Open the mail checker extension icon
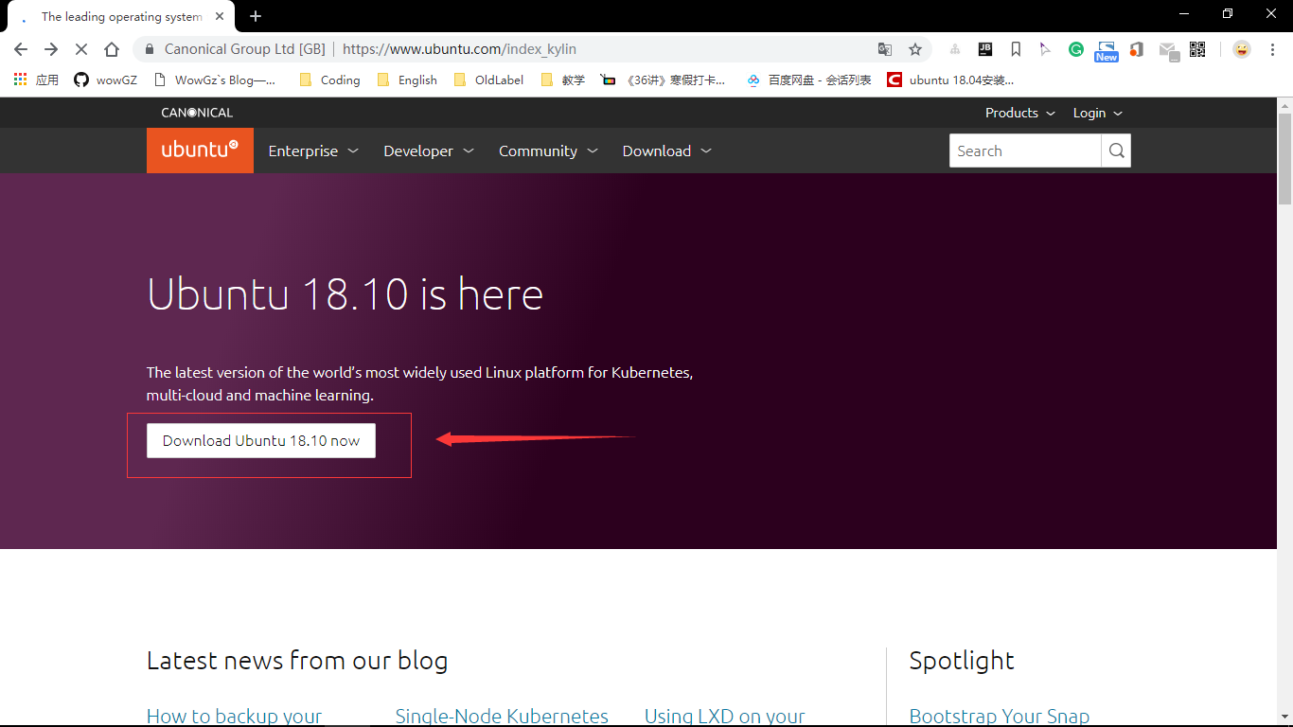This screenshot has height=727, width=1293. tap(1169, 51)
